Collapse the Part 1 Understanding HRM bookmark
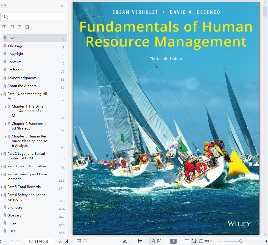The height and width of the screenshot is (245, 268). pos(2,94)
